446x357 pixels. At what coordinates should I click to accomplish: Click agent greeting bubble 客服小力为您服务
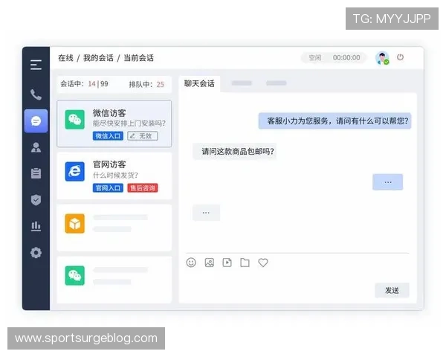334,121
